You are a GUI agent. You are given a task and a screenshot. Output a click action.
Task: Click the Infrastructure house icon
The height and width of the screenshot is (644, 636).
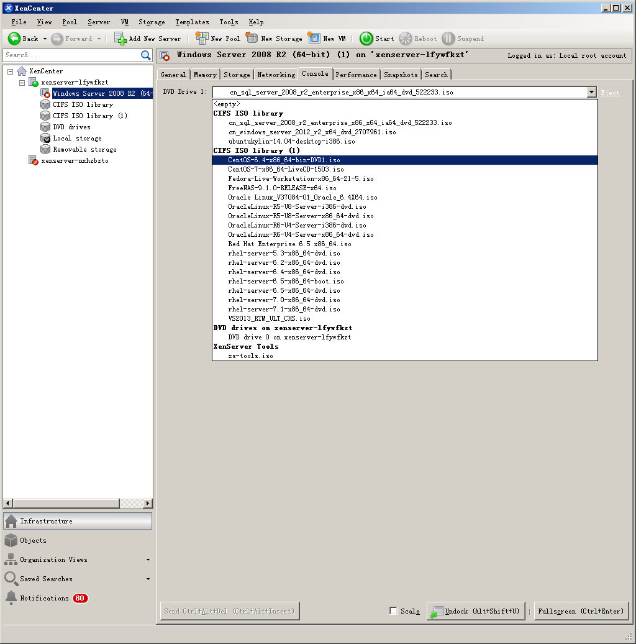[x=11, y=521]
